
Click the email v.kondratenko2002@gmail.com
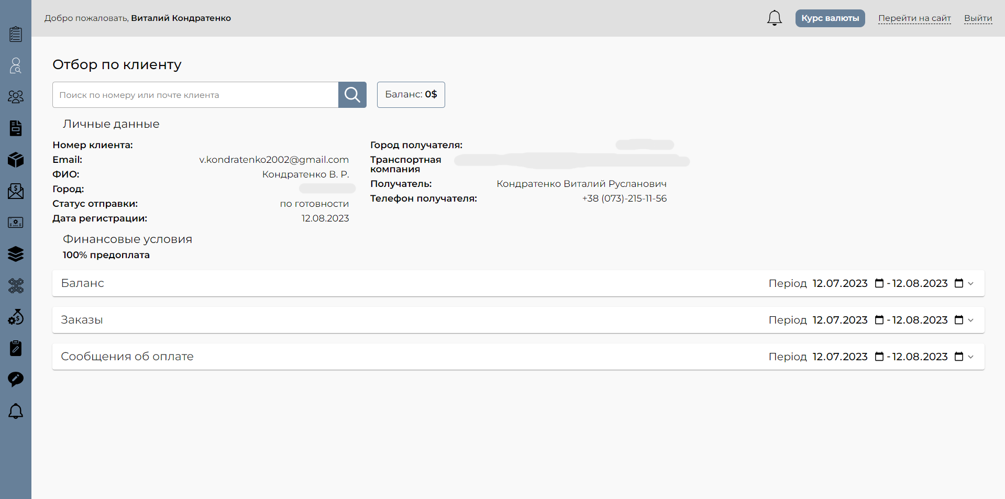pyautogui.click(x=274, y=160)
